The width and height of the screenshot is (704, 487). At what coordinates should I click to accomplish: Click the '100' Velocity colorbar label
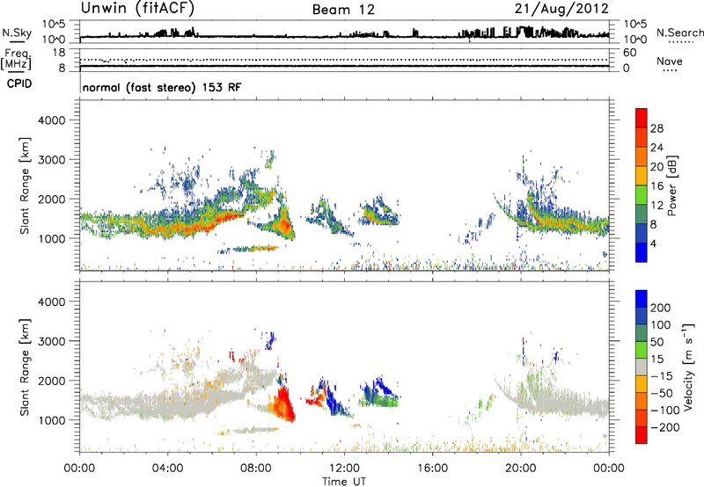click(660, 325)
